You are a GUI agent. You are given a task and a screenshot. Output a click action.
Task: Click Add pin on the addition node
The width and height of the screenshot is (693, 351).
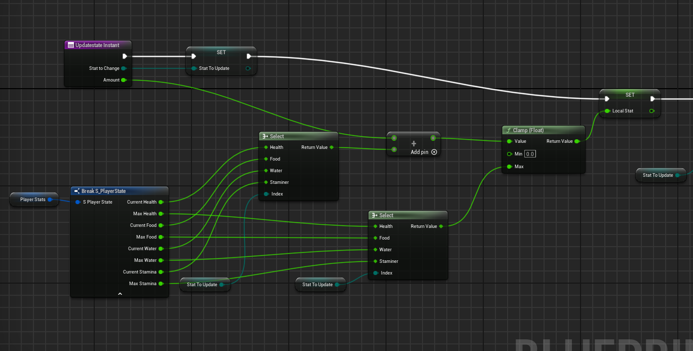click(423, 152)
